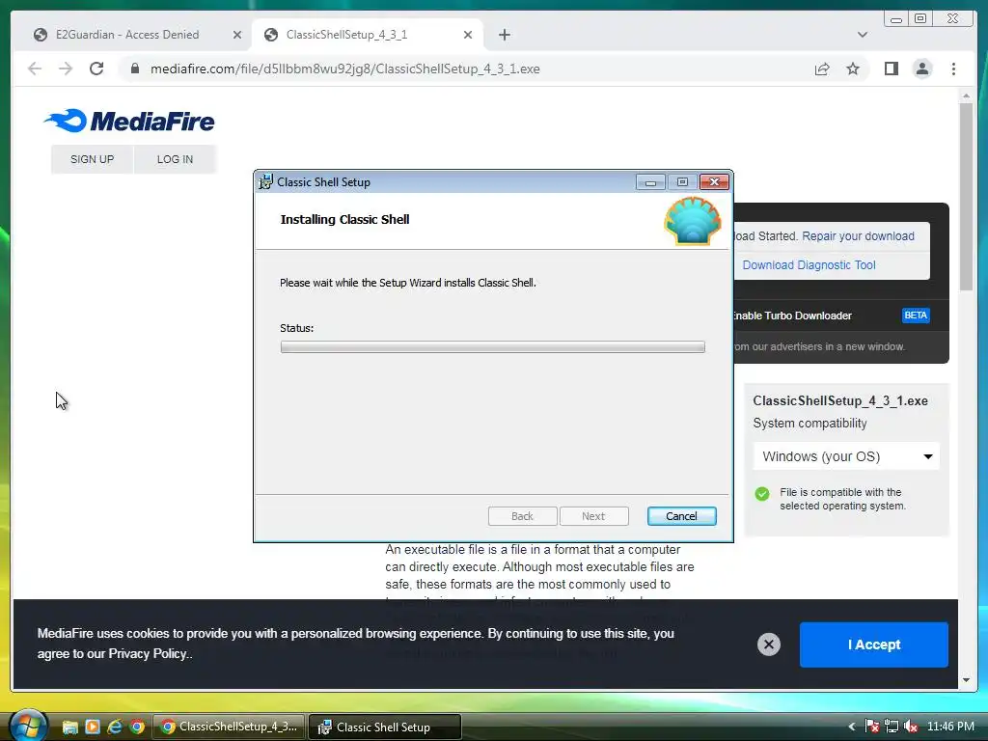Restore down the Chrome browser window

[x=920, y=19]
